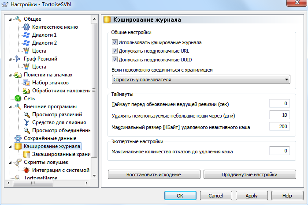Click the gear icon of Контекстное меню

point(26,27)
